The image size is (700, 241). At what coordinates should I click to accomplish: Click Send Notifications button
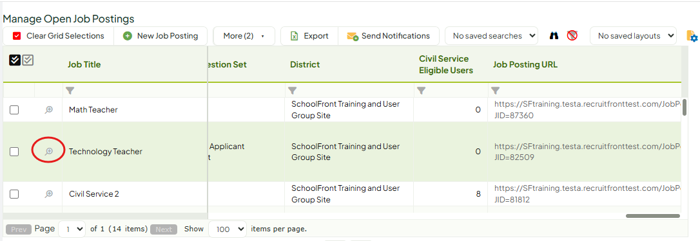pos(389,36)
